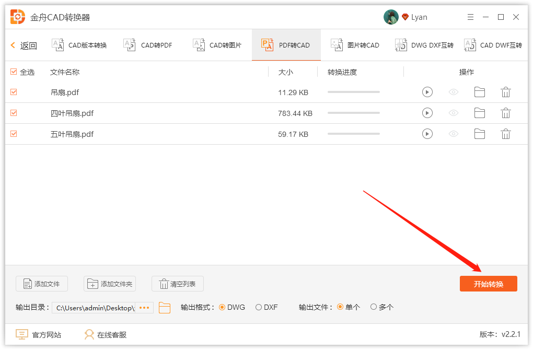Click the VIP diamond icon next to Lyan
The image size is (533, 350).
pyautogui.click(x=404, y=17)
